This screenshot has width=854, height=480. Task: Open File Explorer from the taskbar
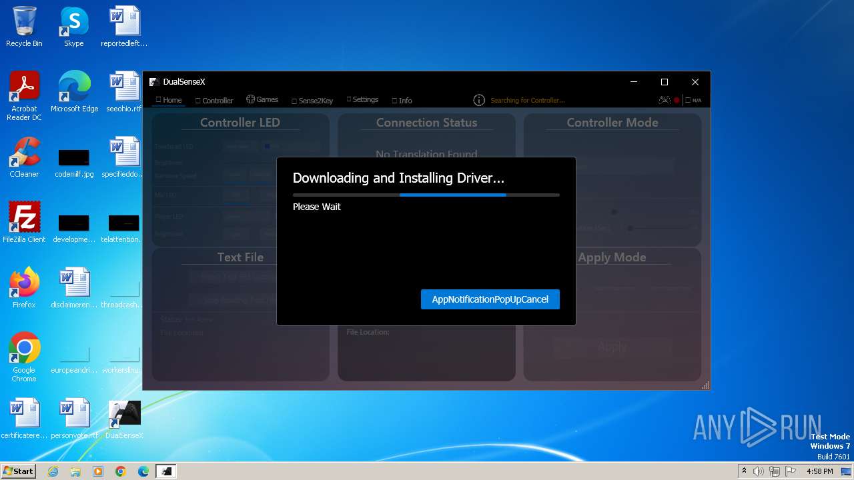pos(75,471)
